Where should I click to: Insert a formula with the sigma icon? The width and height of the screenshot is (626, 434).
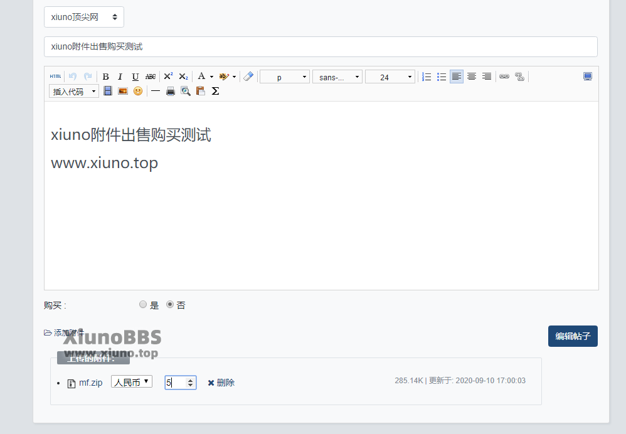pyautogui.click(x=216, y=91)
